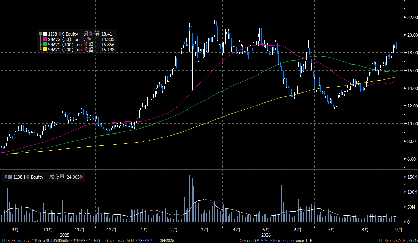Click the tall March volume spike bar

click(189, 198)
